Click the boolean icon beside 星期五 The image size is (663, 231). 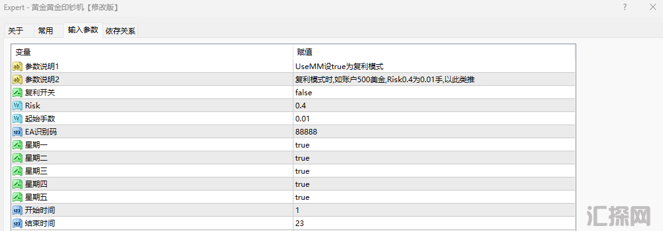tap(17, 197)
